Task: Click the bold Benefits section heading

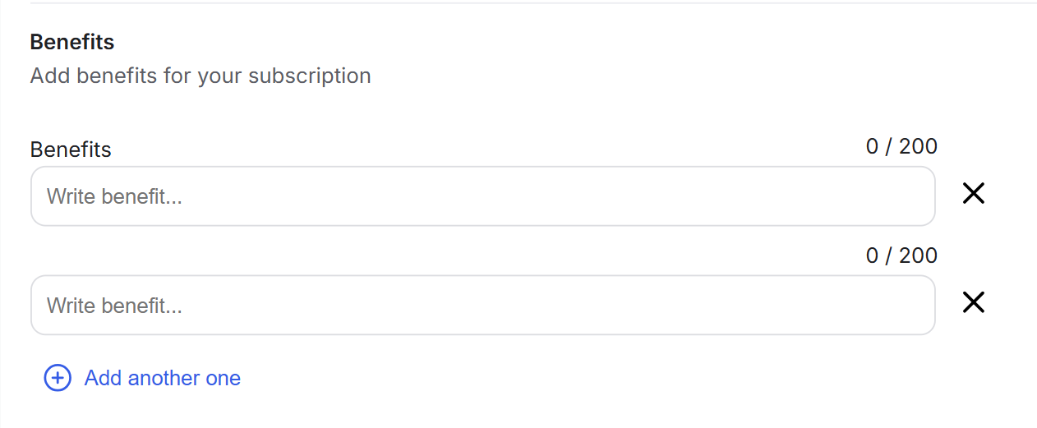Action: tap(72, 42)
